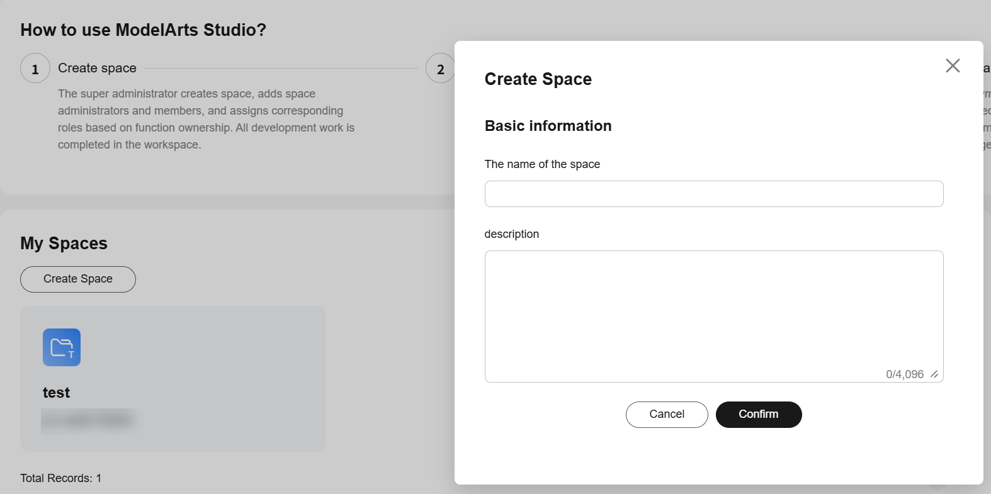Click the test space folder icon
Viewport: 991px width, 494px height.
pos(62,347)
